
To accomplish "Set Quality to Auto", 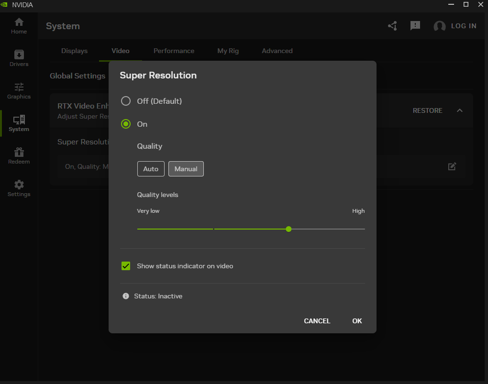I will (x=151, y=169).
